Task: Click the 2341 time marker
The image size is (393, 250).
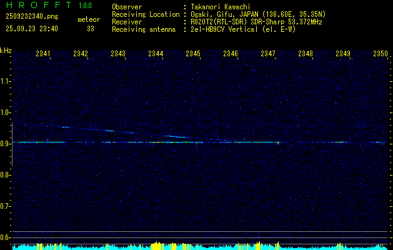Action: coord(43,54)
